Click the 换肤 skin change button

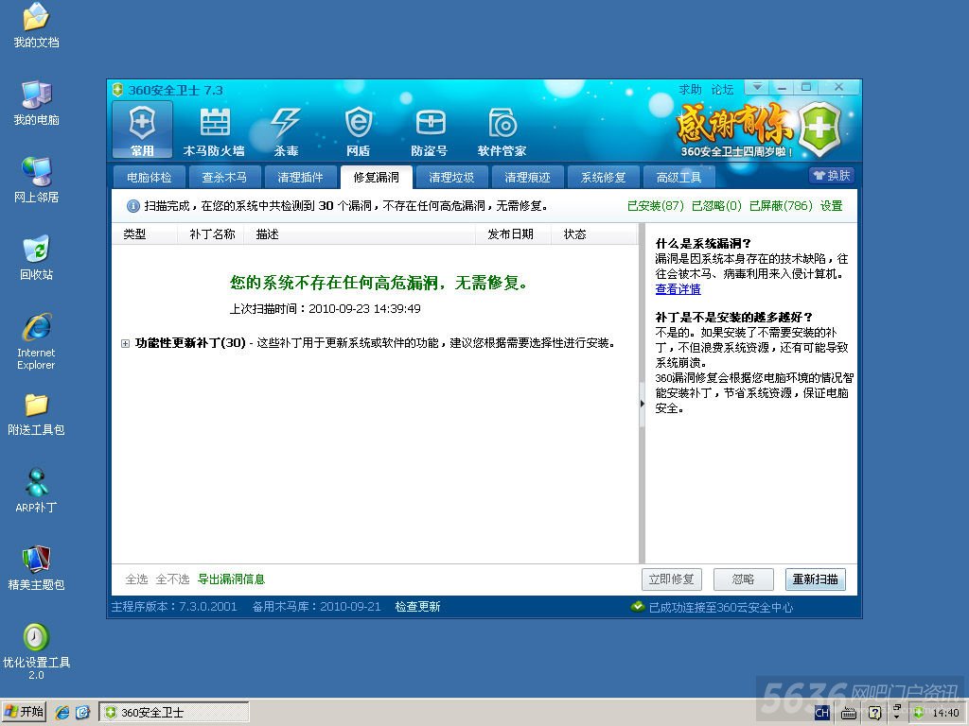pyautogui.click(x=832, y=175)
